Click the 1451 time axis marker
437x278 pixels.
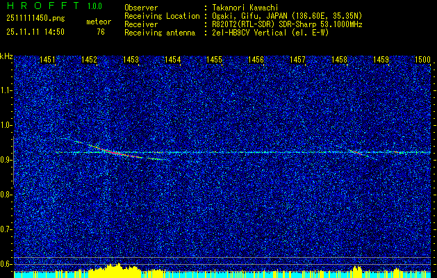point(48,60)
